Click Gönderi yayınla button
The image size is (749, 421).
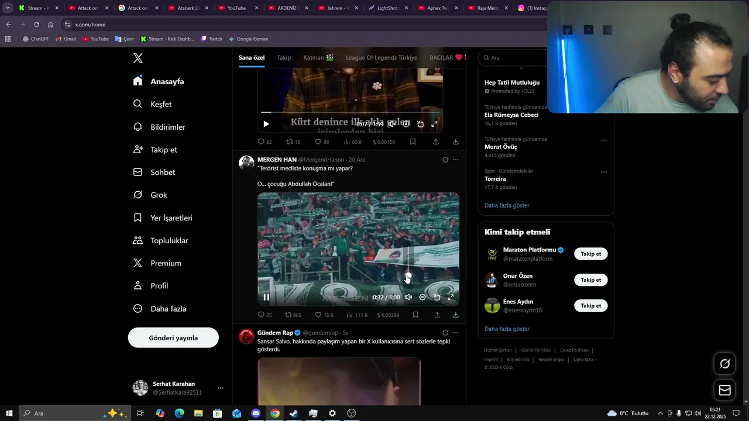pyautogui.click(x=173, y=338)
